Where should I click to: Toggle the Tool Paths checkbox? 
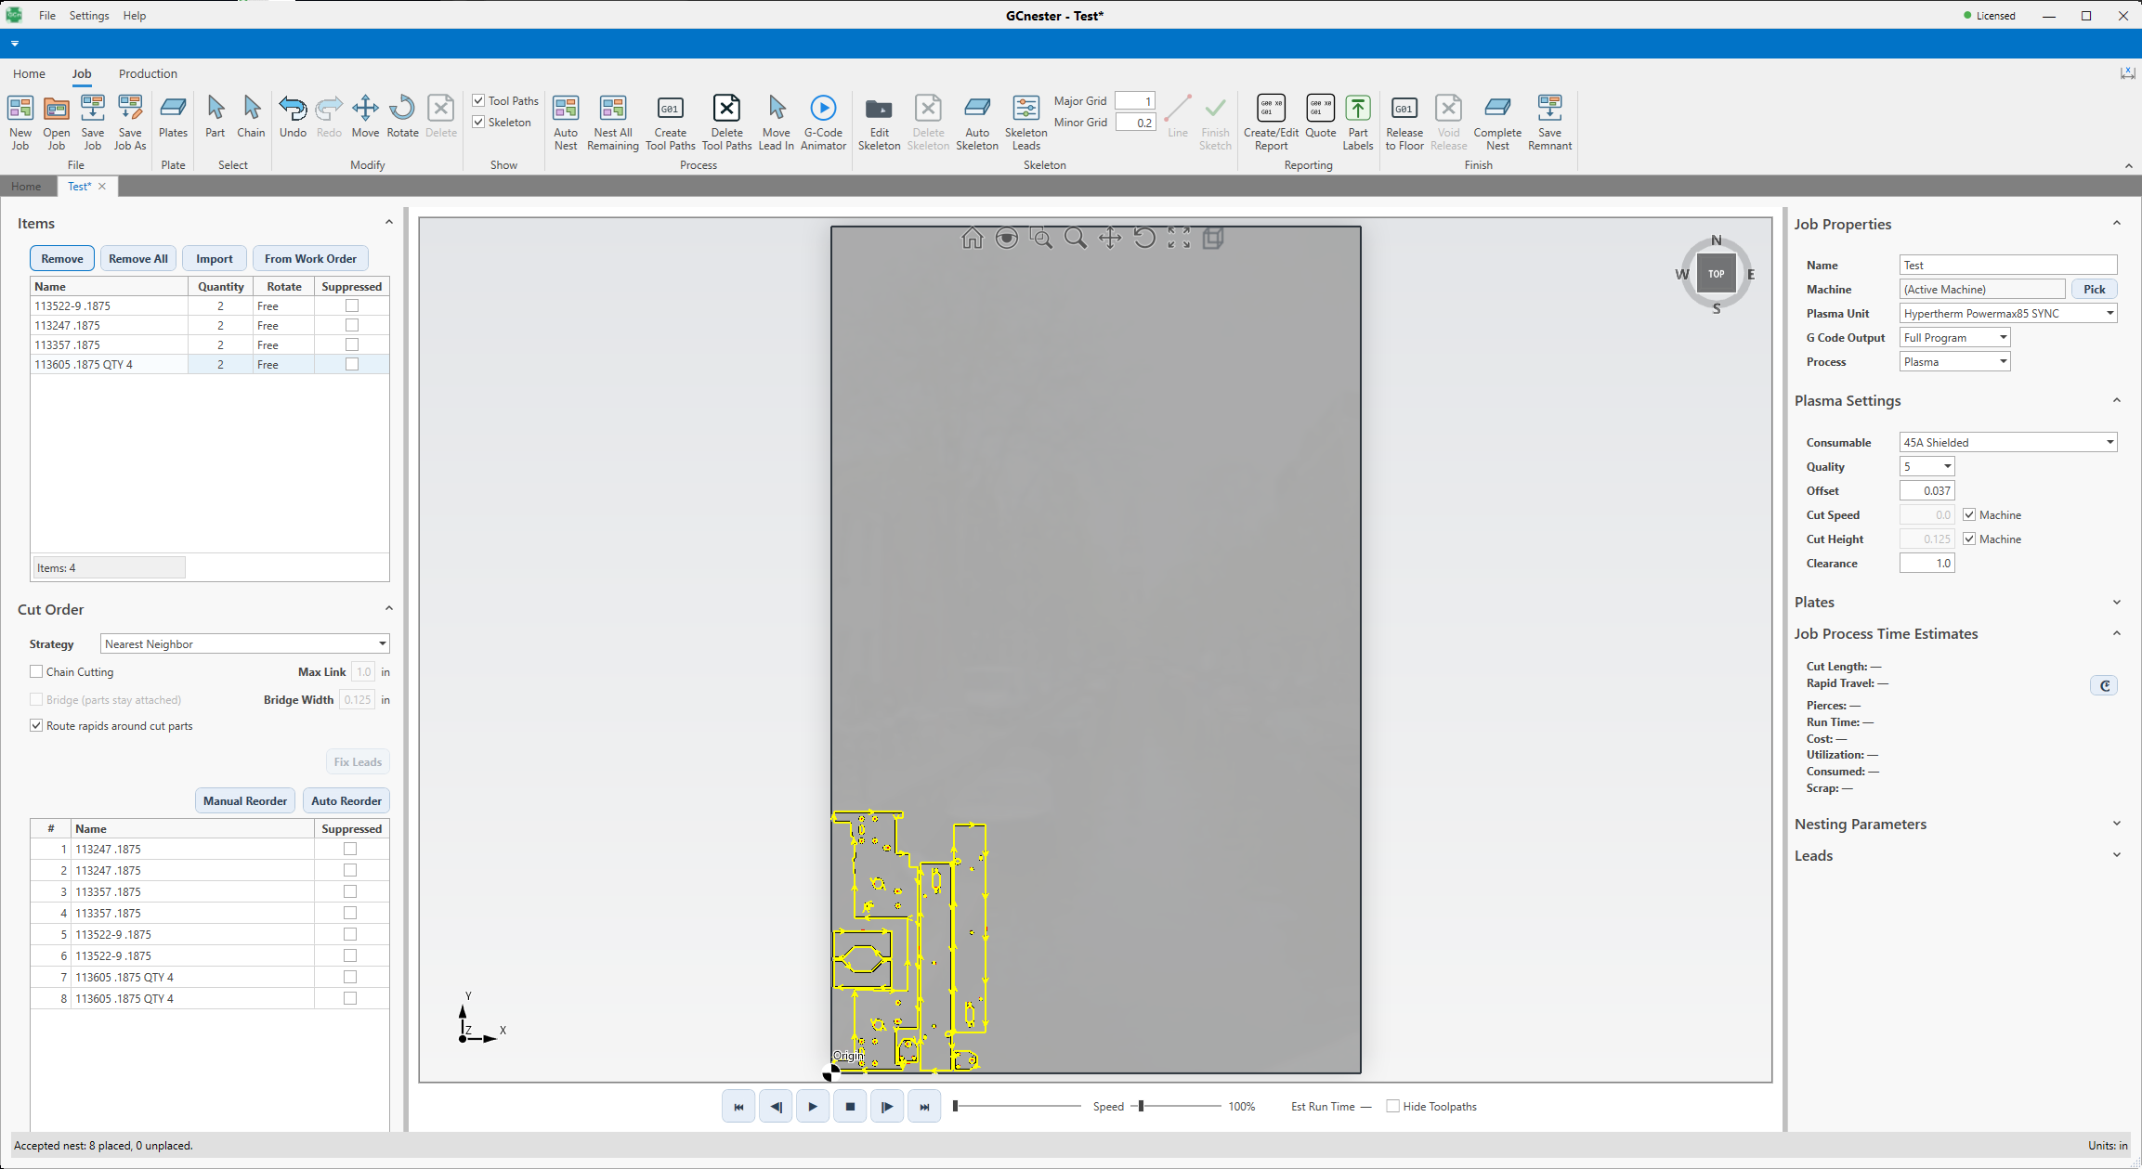[x=479, y=100]
